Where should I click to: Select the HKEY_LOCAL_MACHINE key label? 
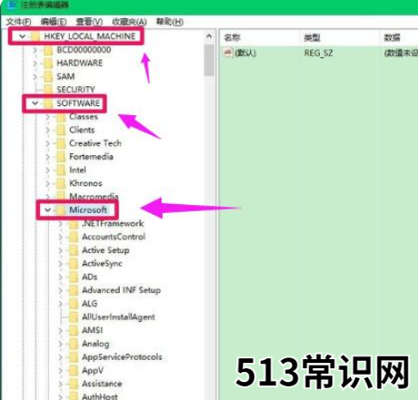(x=90, y=36)
